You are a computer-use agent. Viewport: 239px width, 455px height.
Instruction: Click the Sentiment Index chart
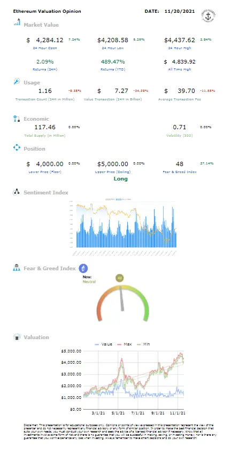coord(123,228)
